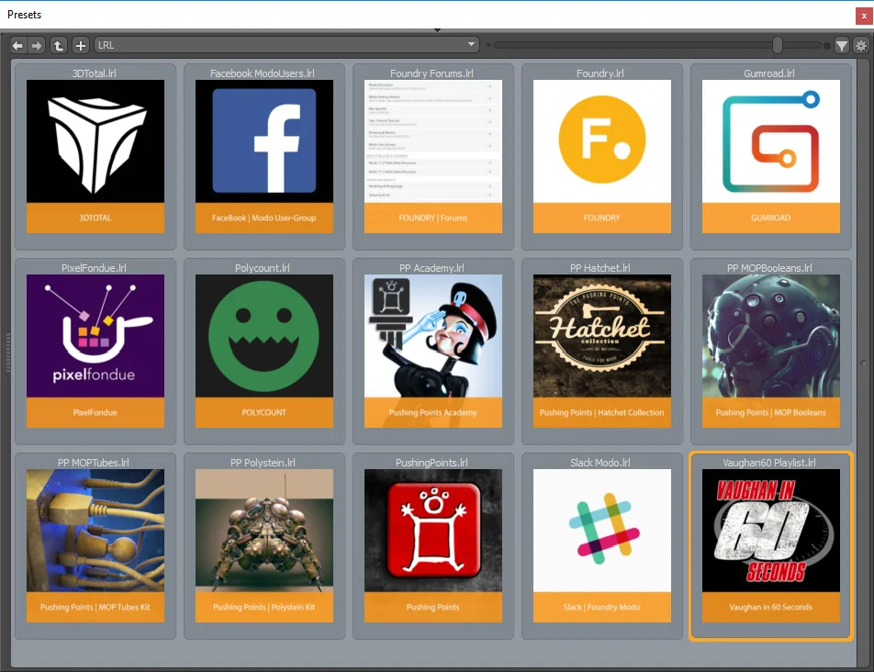Click the PushingPoints.lrl file name
The height and width of the screenshot is (672, 874).
pyautogui.click(x=432, y=462)
